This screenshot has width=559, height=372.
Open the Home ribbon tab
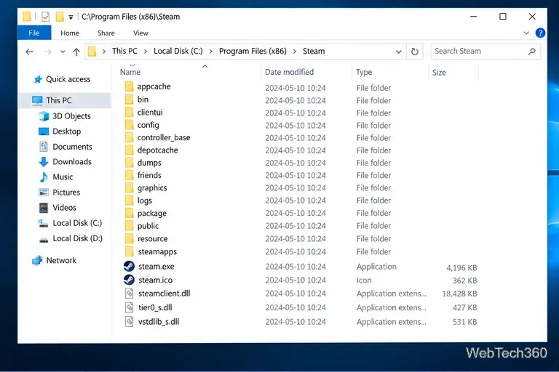pos(70,33)
